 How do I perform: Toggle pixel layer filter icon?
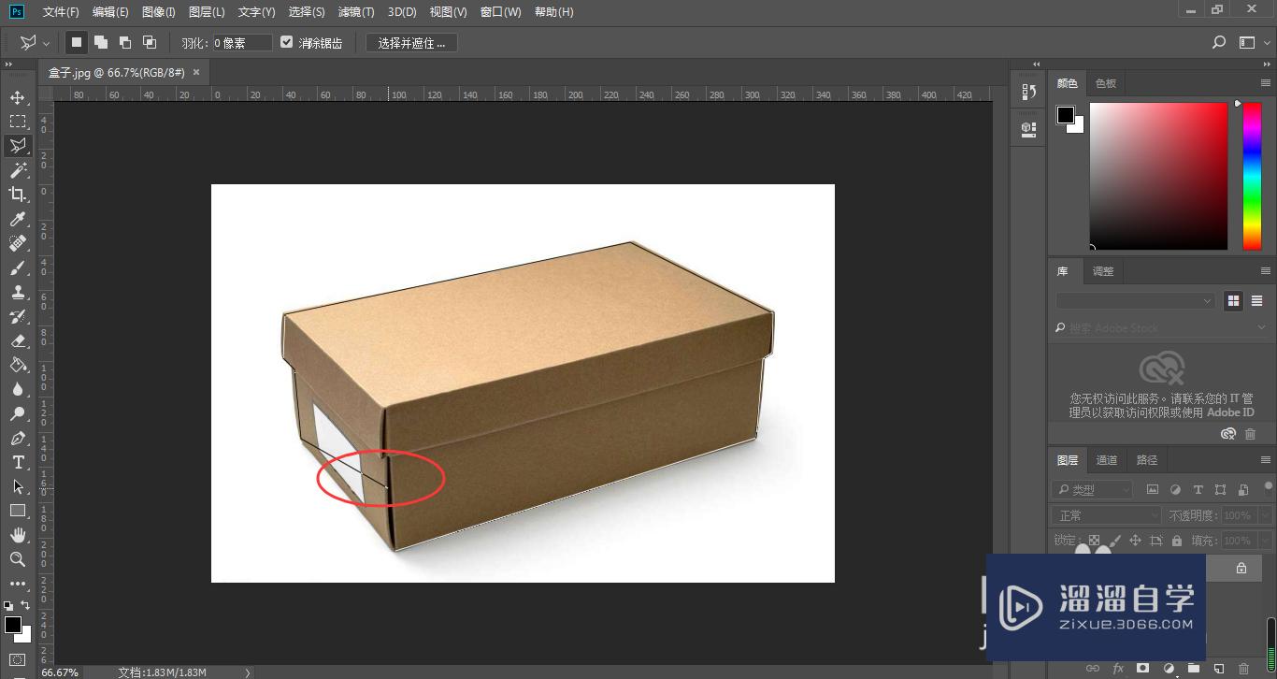pyautogui.click(x=1153, y=489)
